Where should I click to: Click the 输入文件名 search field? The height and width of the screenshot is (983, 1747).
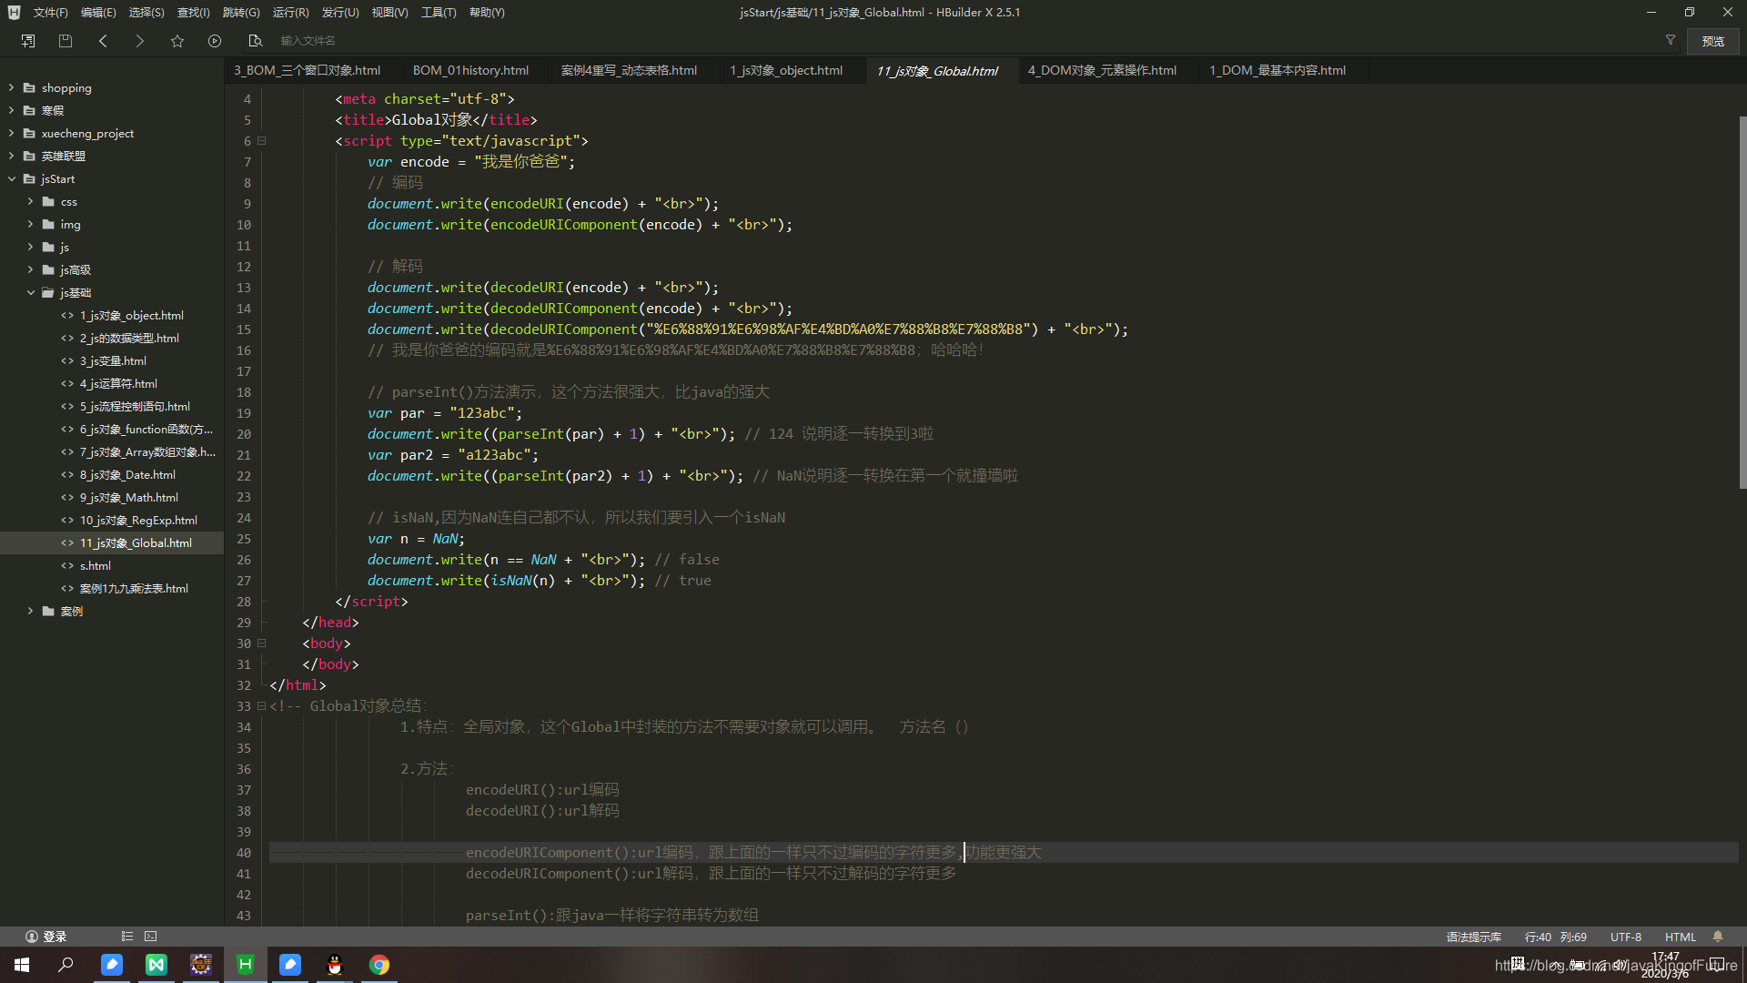[x=308, y=41]
